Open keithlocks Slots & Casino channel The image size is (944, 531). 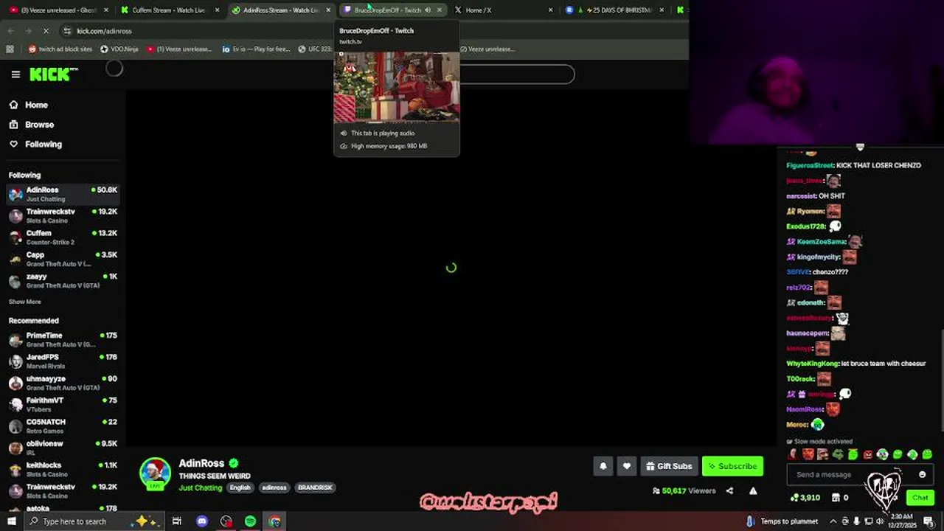click(63, 469)
